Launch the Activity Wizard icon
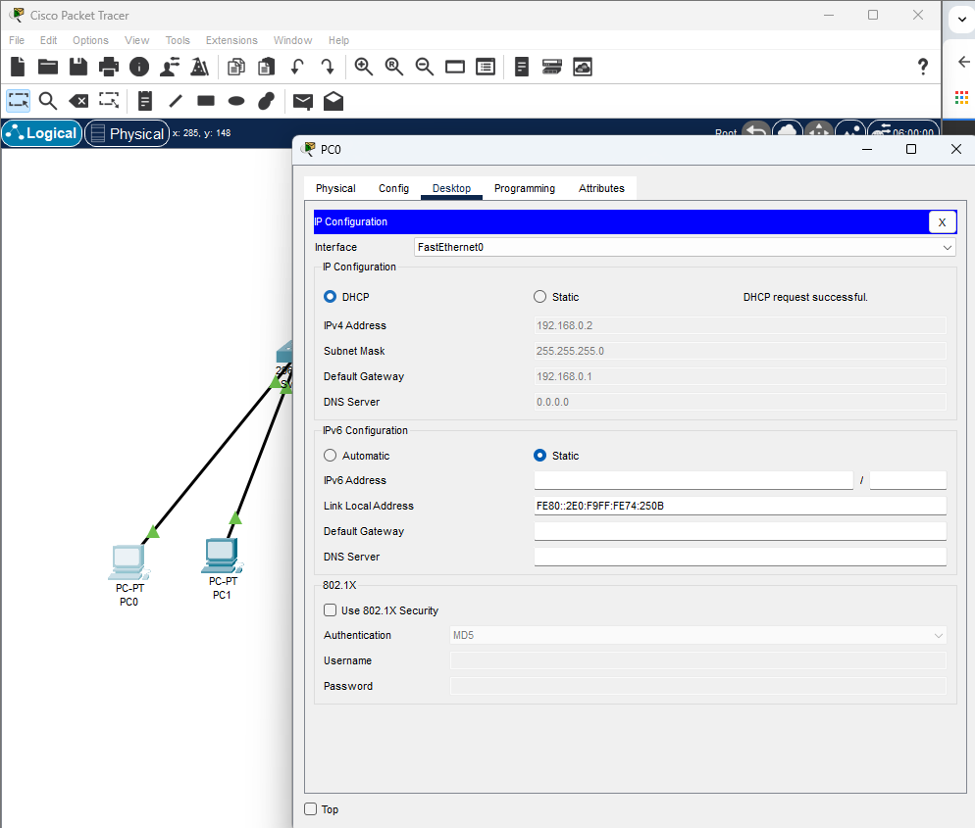Image resolution: width=975 pixels, height=828 pixels. pyautogui.click(x=199, y=67)
